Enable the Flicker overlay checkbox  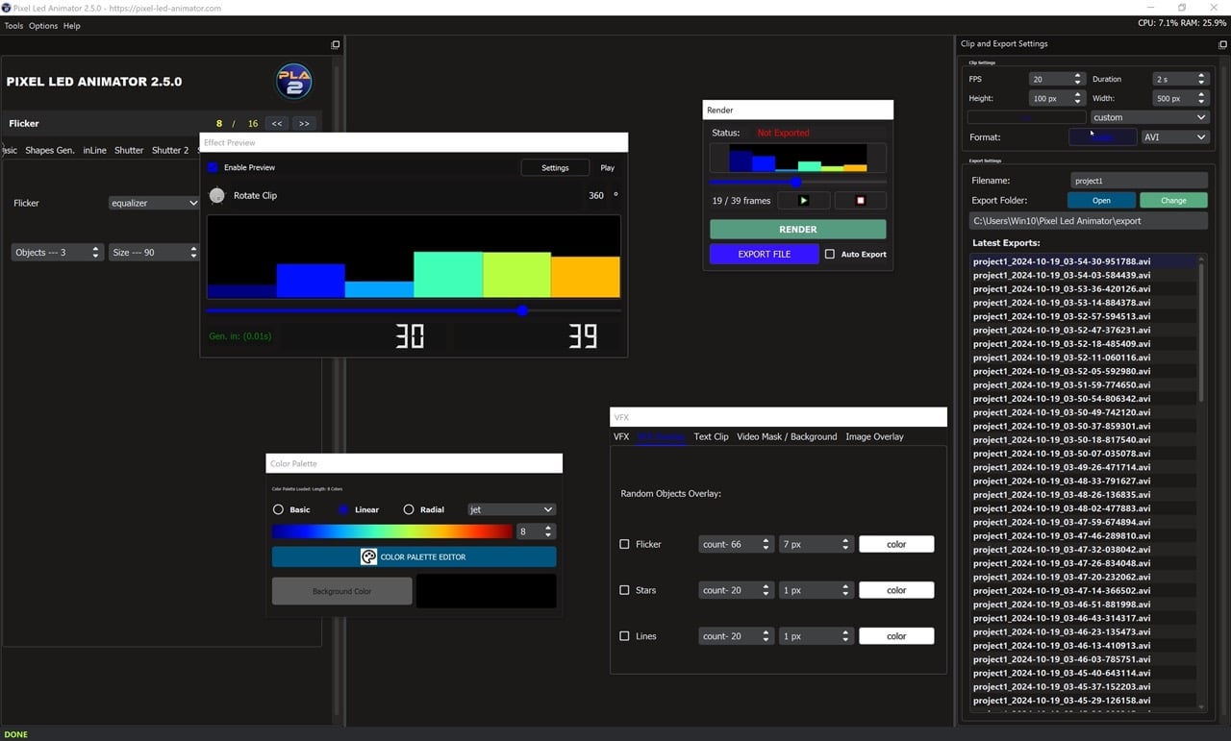click(x=624, y=544)
